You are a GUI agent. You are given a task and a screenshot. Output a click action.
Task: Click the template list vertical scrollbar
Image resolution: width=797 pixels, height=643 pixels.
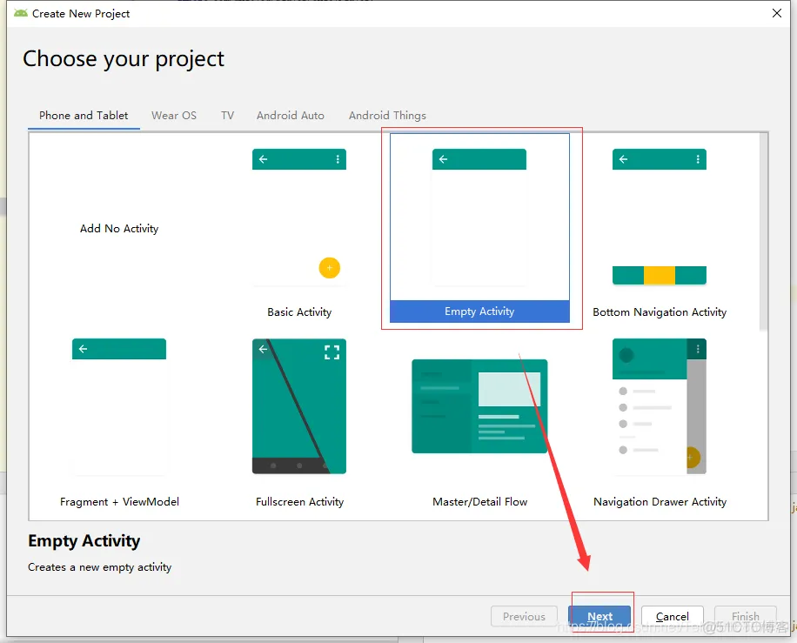click(763, 231)
